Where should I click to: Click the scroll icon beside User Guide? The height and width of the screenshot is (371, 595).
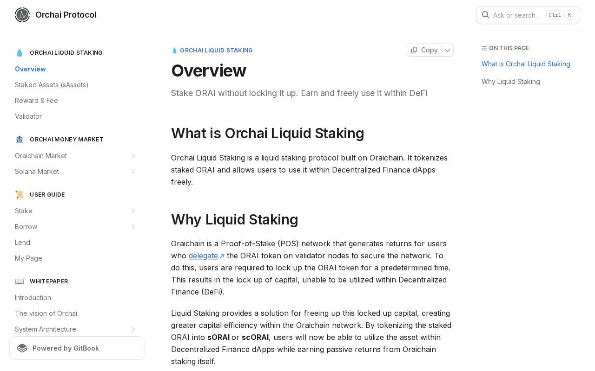coord(20,195)
